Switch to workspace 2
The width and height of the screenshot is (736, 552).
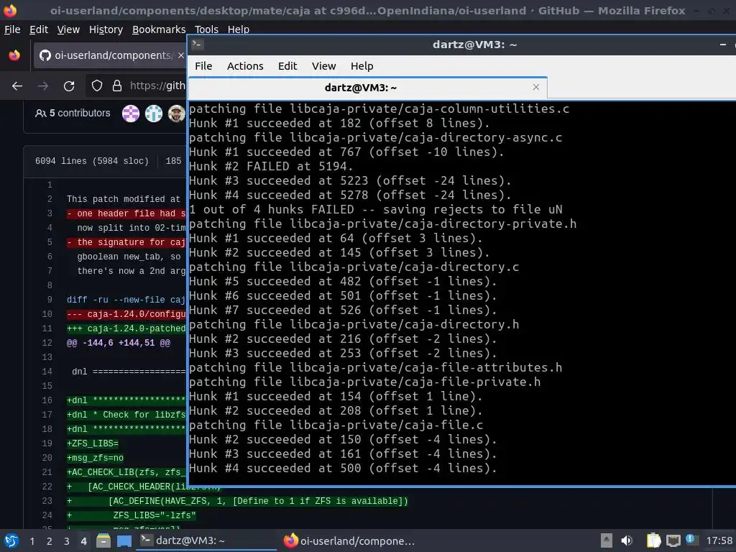(x=50, y=541)
